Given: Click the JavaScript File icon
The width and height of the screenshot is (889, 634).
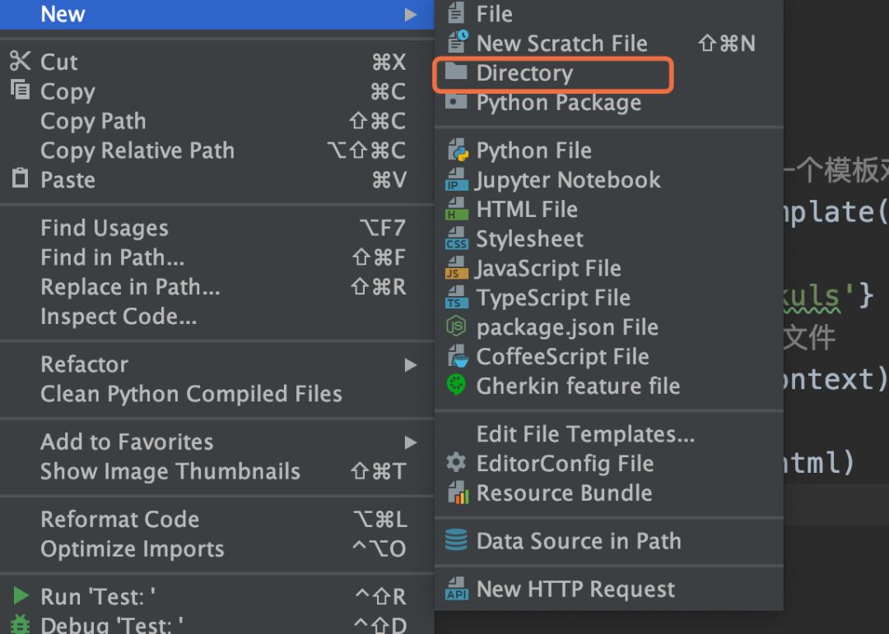Looking at the screenshot, I should click(x=456, y=270).
